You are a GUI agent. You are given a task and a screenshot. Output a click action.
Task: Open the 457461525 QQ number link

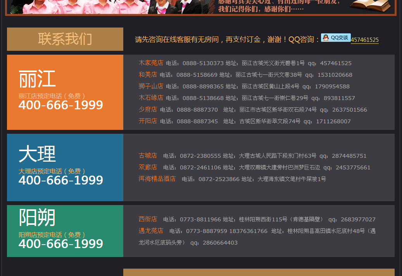tap(364, 40)
